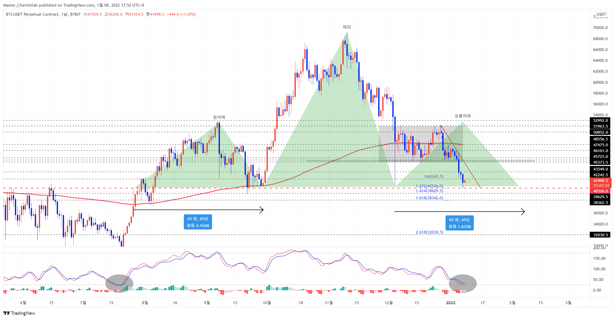This screenshot has width=616, height=319.
Task: Click the 32030.5 price level tag
Action: pos(600,235)
